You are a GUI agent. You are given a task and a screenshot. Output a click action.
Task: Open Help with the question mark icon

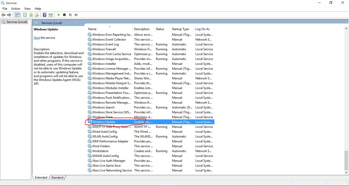pos(45,15)
